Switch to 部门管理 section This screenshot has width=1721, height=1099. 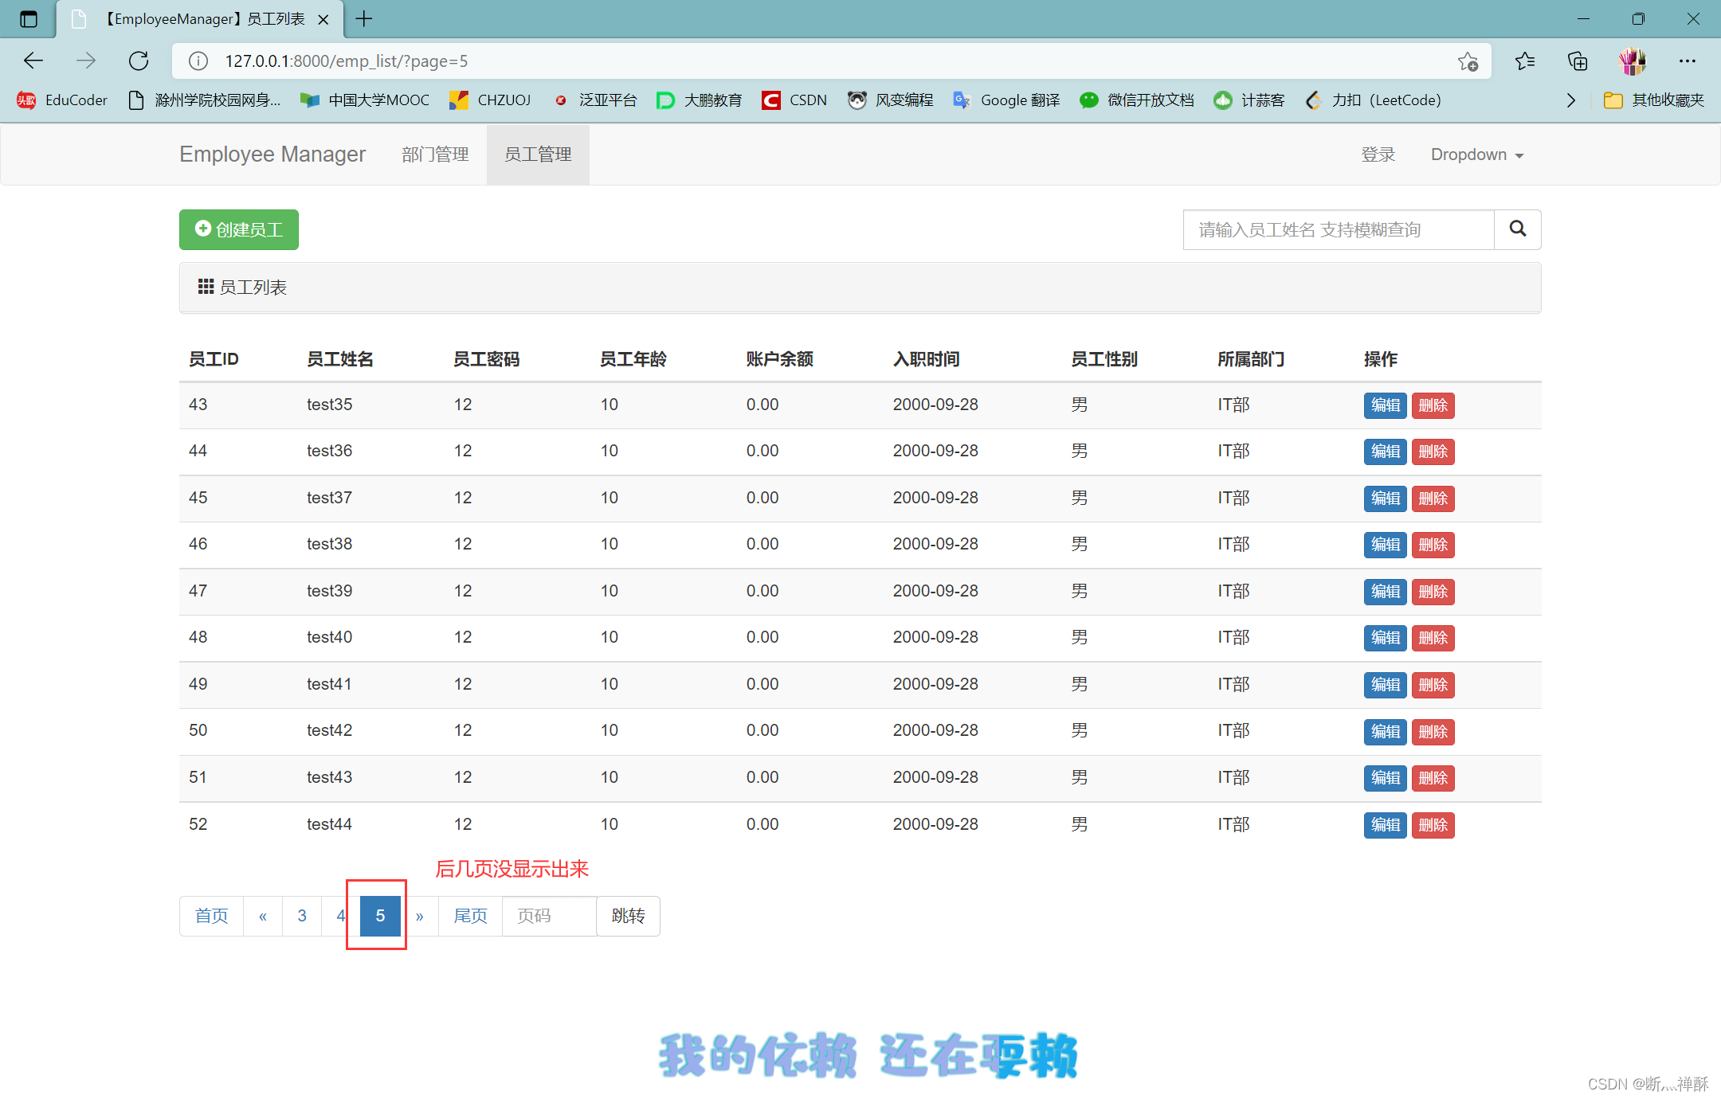pos(435,154)
